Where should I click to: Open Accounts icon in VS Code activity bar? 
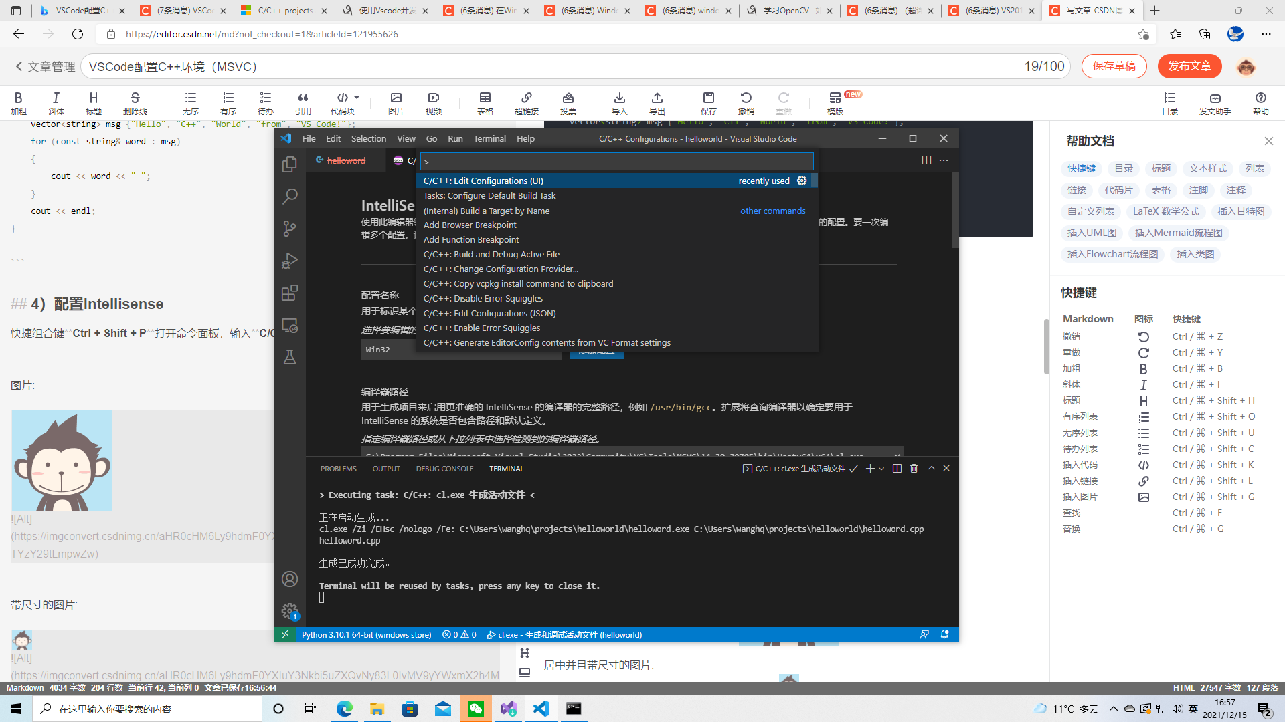(289, 579)
